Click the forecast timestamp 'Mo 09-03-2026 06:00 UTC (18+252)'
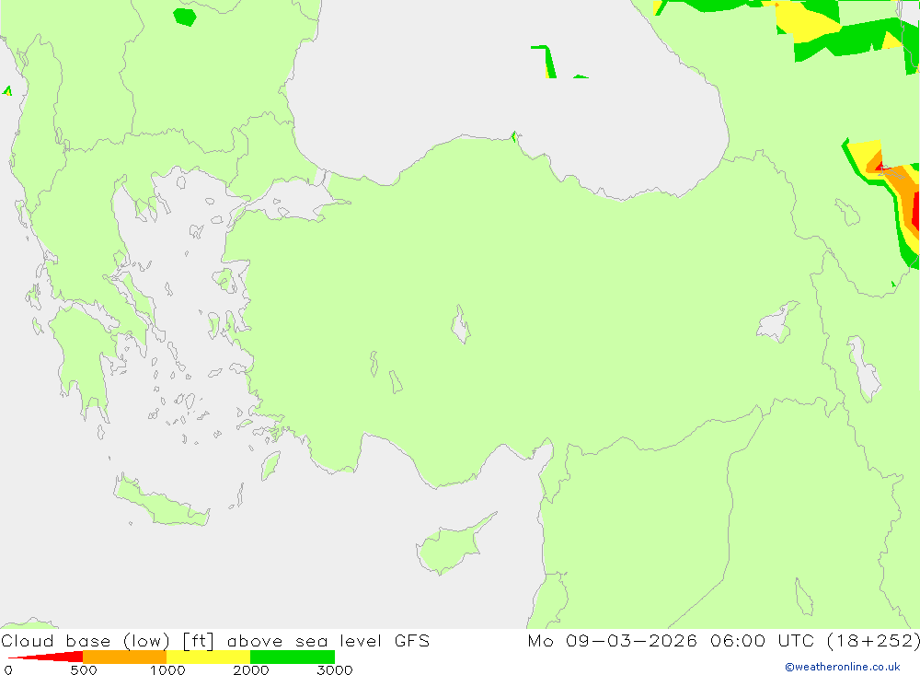 pyautogui.click(x=723, y=640)
